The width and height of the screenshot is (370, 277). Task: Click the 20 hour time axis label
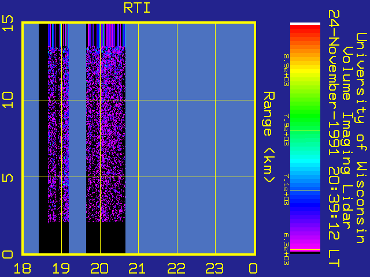99,268
